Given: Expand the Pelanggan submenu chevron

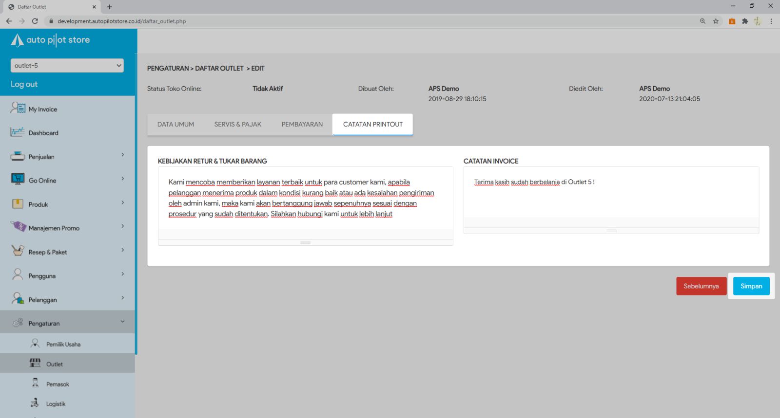Looking at the screenshot, I should (x=122, y=298).
